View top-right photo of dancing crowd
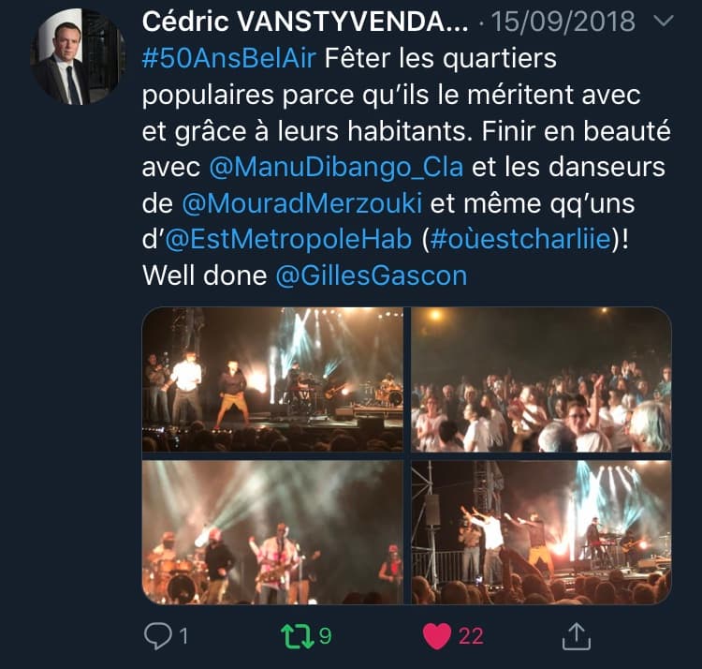Screen dimensions: 702x669 point(541,379)
